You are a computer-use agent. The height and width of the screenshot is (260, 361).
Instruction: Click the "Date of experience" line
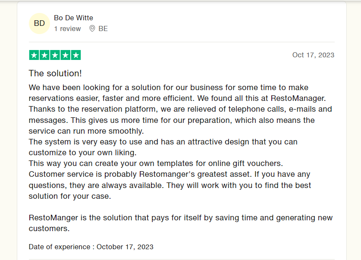point(91,247)
